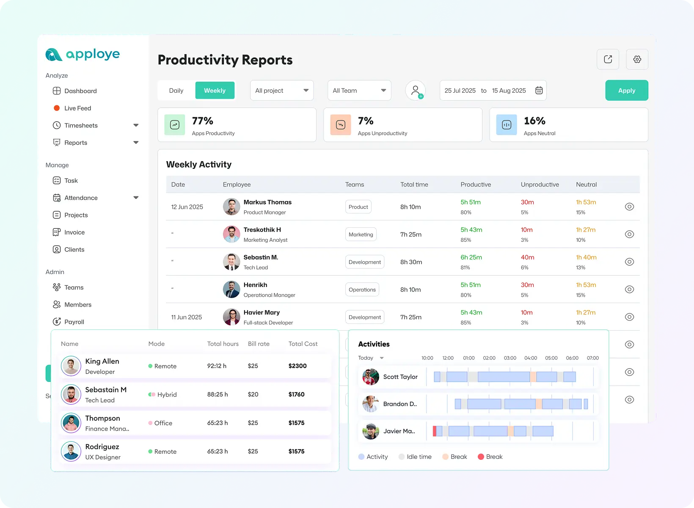Switch to the Daily tab

pos(176,90)
